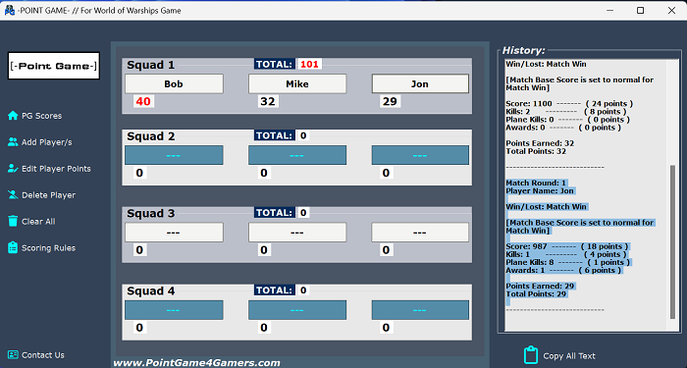Image resolution: width=687 pixels, height=368 pixels.
Task: Click the Bob player button
Action: tap(174, 83)
